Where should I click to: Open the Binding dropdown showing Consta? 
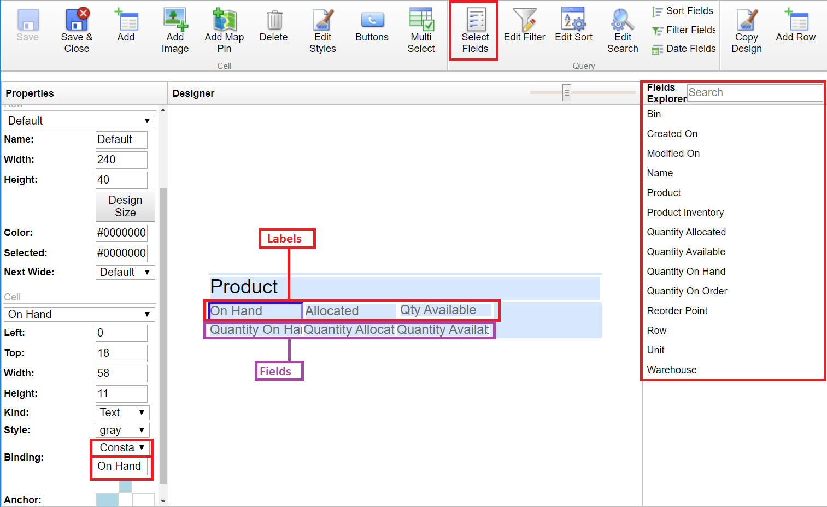121,447
